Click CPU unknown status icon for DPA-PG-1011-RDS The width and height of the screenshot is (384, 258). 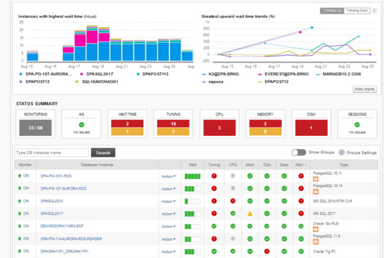coord(233,176)
